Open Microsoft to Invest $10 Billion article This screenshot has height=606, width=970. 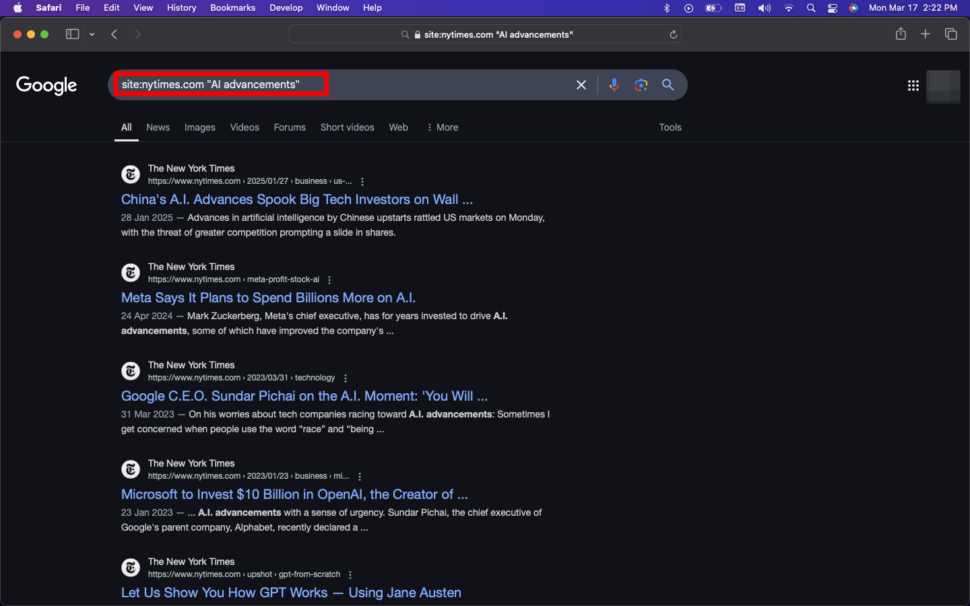point(294,494)
